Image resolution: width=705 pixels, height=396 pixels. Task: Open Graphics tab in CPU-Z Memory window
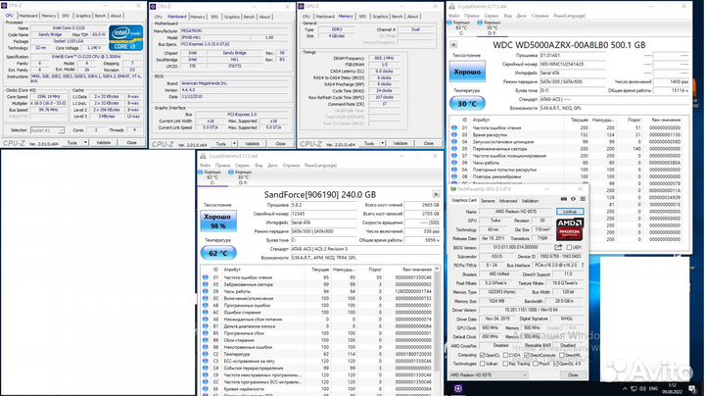click(380, 17)
